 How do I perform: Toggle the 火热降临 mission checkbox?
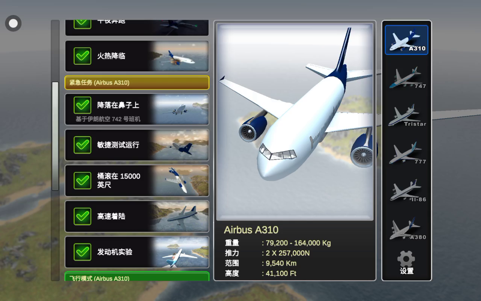click(x=82, y=56)
